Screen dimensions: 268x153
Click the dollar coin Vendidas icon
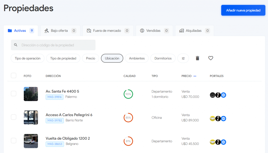point(142,31)
